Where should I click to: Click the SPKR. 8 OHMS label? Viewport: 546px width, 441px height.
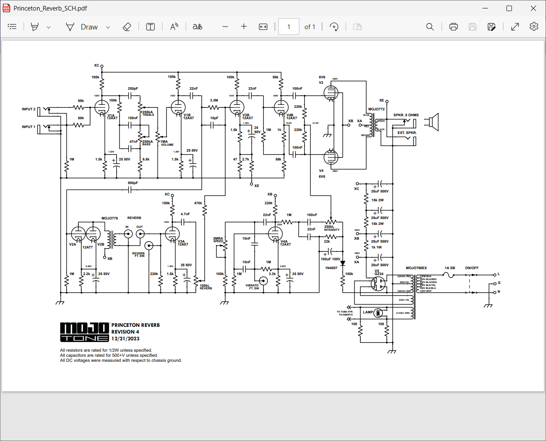click(406, 115)
